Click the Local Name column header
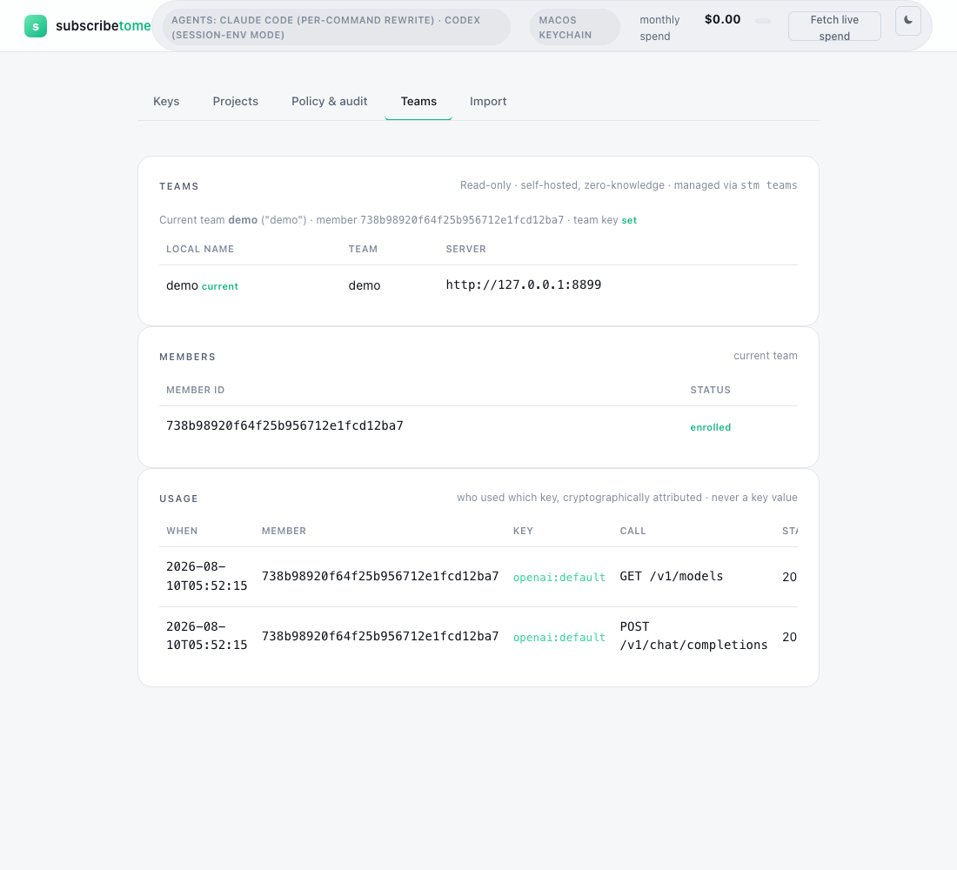The image size is (957, 870). [x=200, y=249]
